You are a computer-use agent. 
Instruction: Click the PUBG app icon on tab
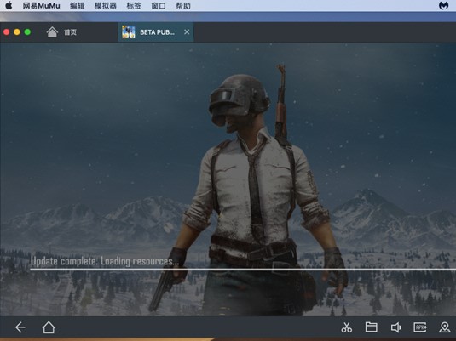click(128, 32)
